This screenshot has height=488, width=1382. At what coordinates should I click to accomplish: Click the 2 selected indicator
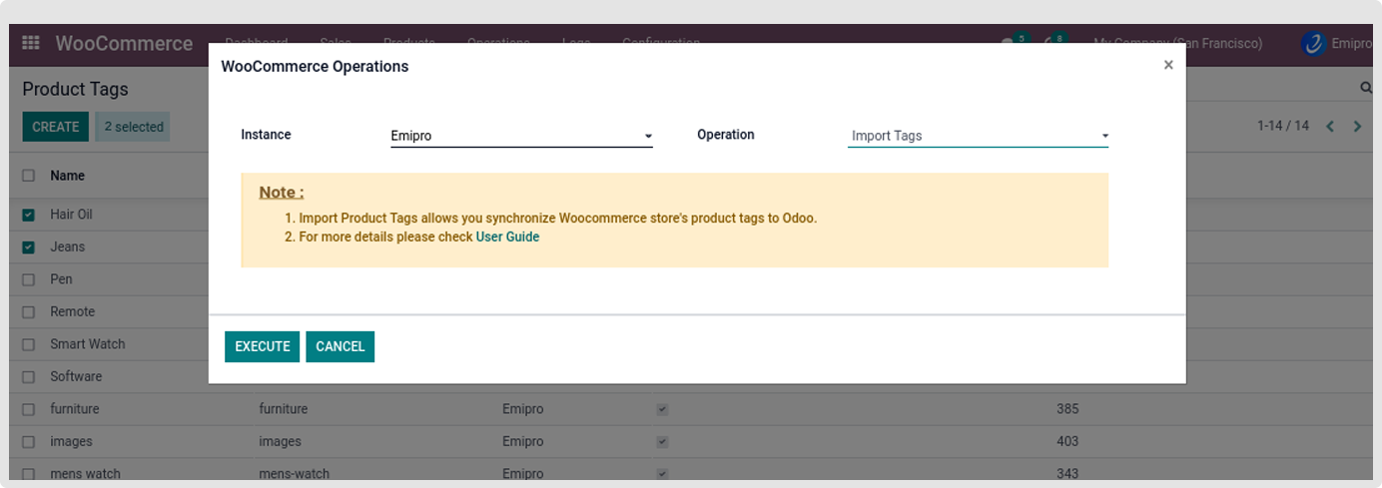tap(133, 127)
